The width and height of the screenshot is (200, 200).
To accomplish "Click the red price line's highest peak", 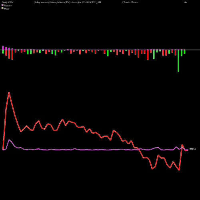I will pyautogui.click(x=9, y=92).
